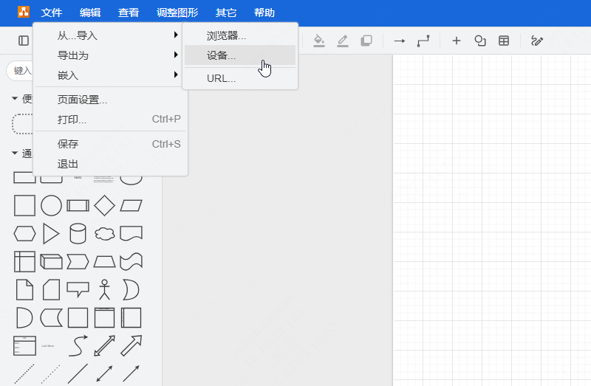Click the draw.io logo icon
591x386 pixels.
(24, 12)
